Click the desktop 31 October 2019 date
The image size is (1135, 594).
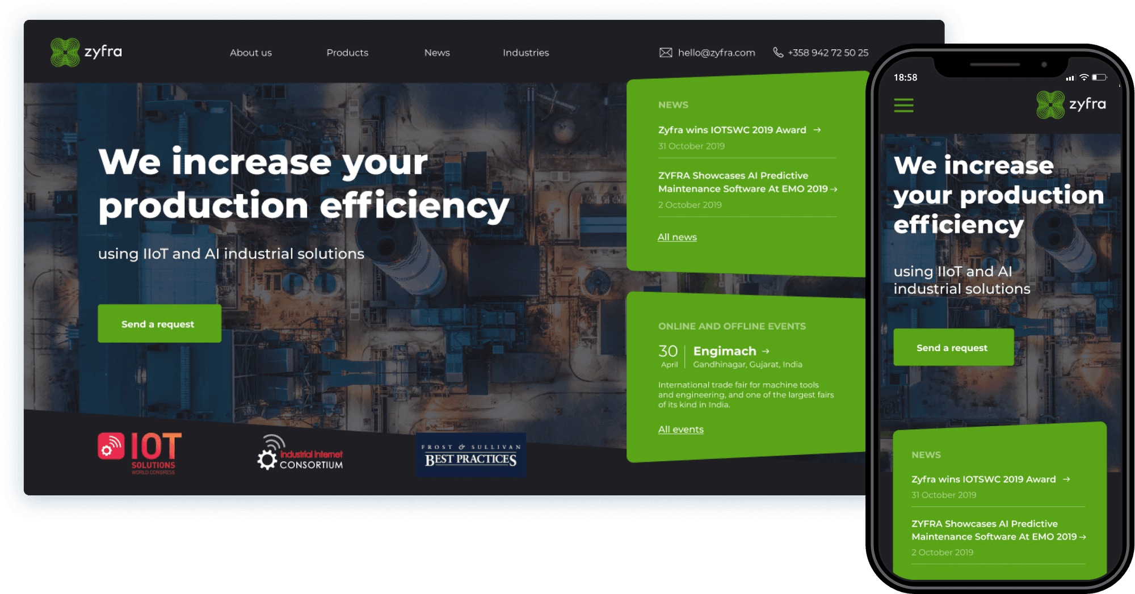tap(691, 146)
